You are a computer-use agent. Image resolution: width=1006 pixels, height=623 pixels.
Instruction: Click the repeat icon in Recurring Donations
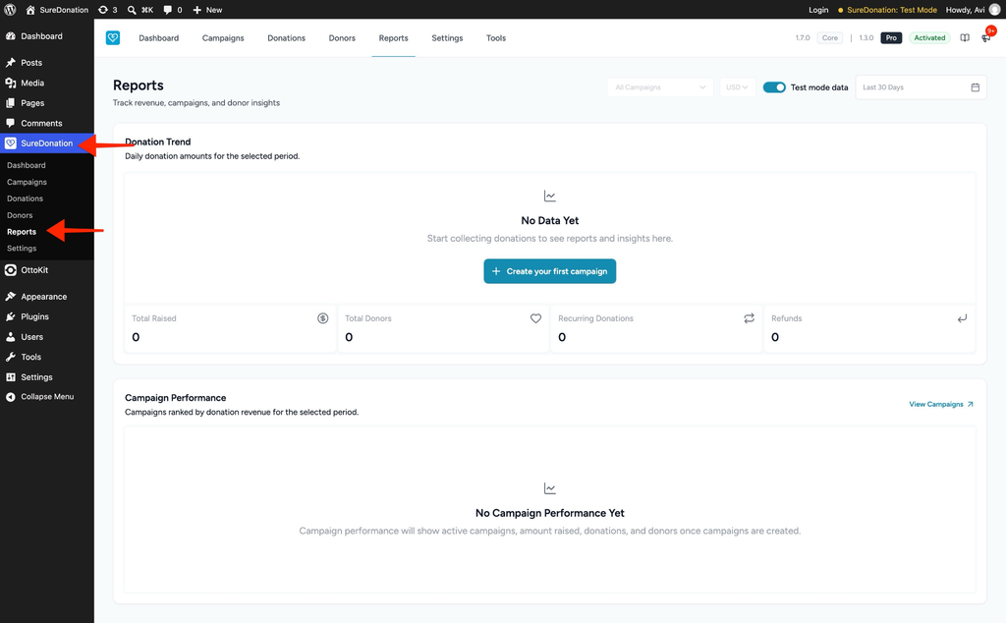pyautogui.click(x=749, y=318)
